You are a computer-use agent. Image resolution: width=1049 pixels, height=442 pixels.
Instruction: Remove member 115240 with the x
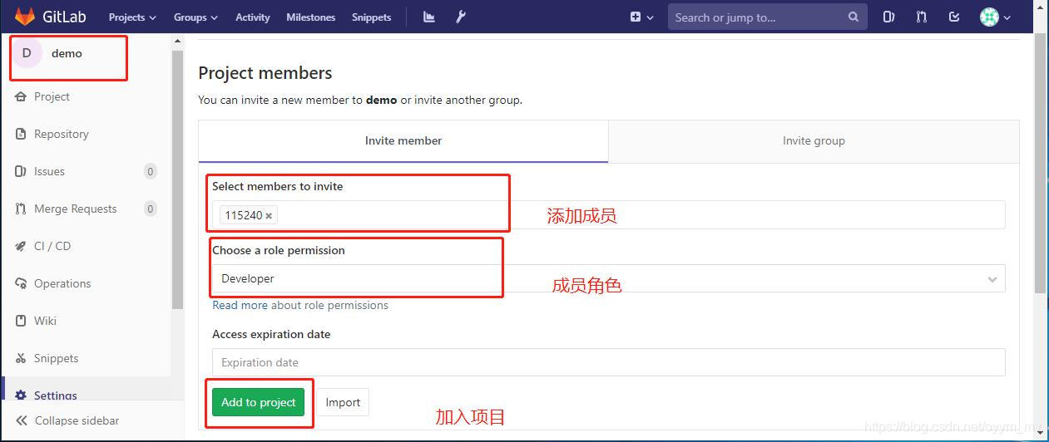pyautogui.click(x=269, y=216)
